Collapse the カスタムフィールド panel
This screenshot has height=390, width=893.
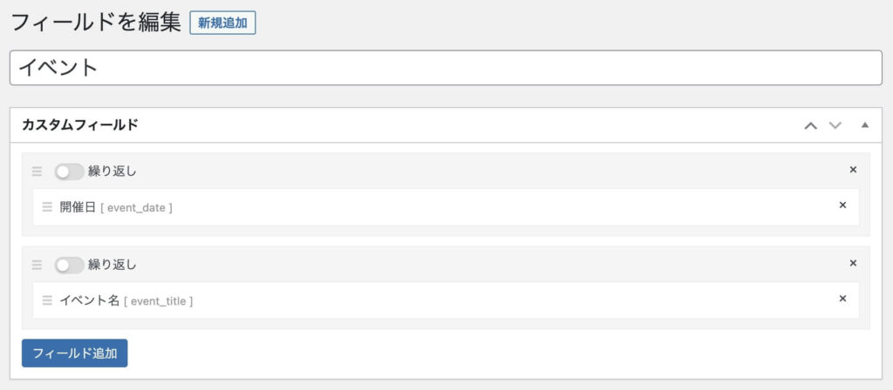[x=864, y=125]
